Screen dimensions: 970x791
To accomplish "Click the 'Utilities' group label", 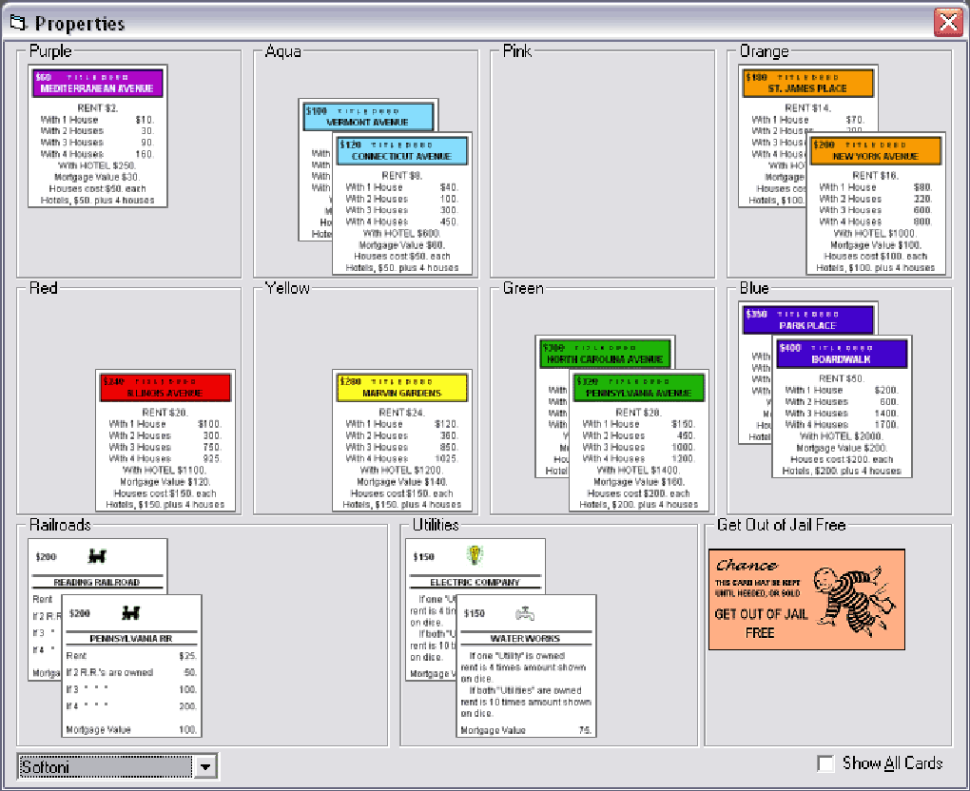I will 436,525.
